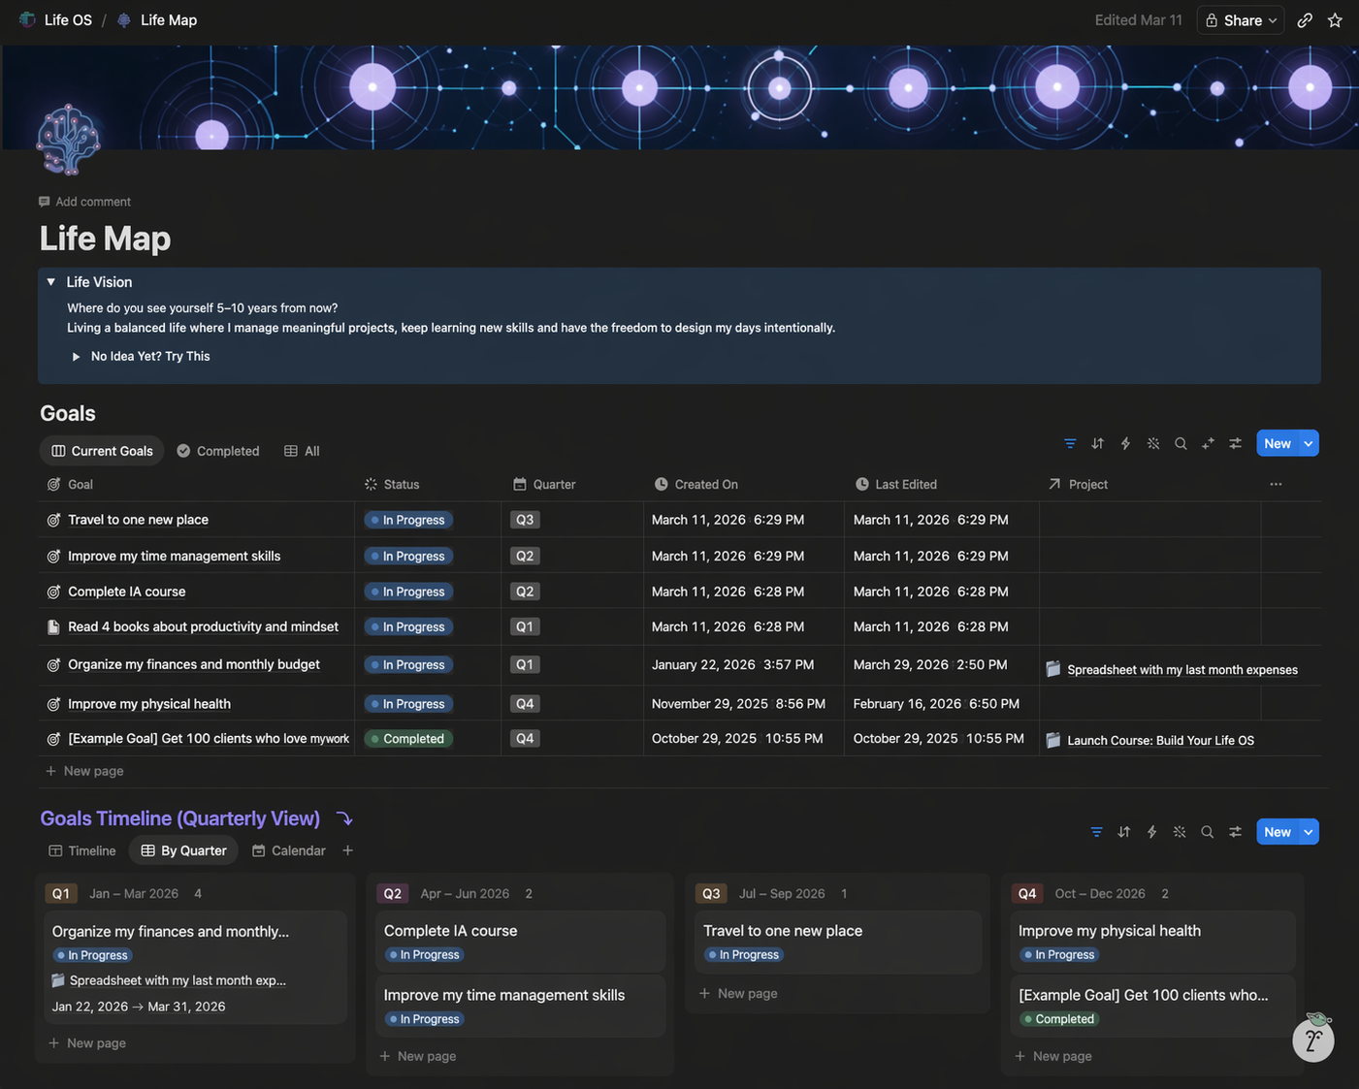Open the filter icon in Goals table toolbar
1359x1089 pixels.
click(1070, 443)
